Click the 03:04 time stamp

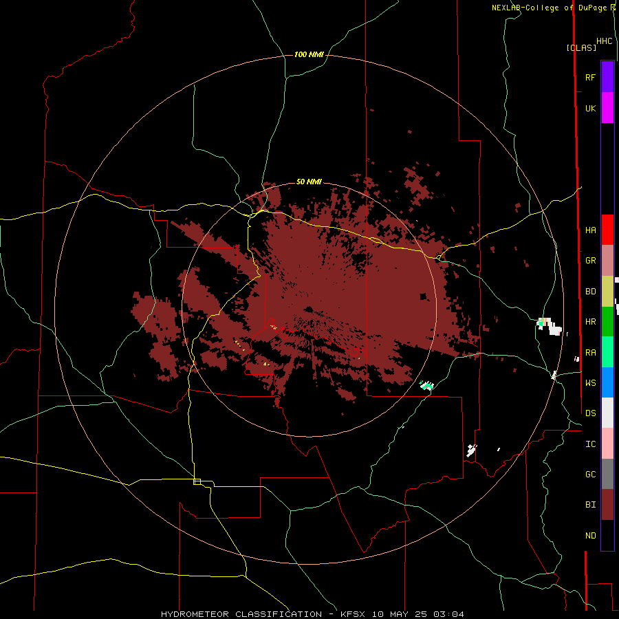coord(448,614)
